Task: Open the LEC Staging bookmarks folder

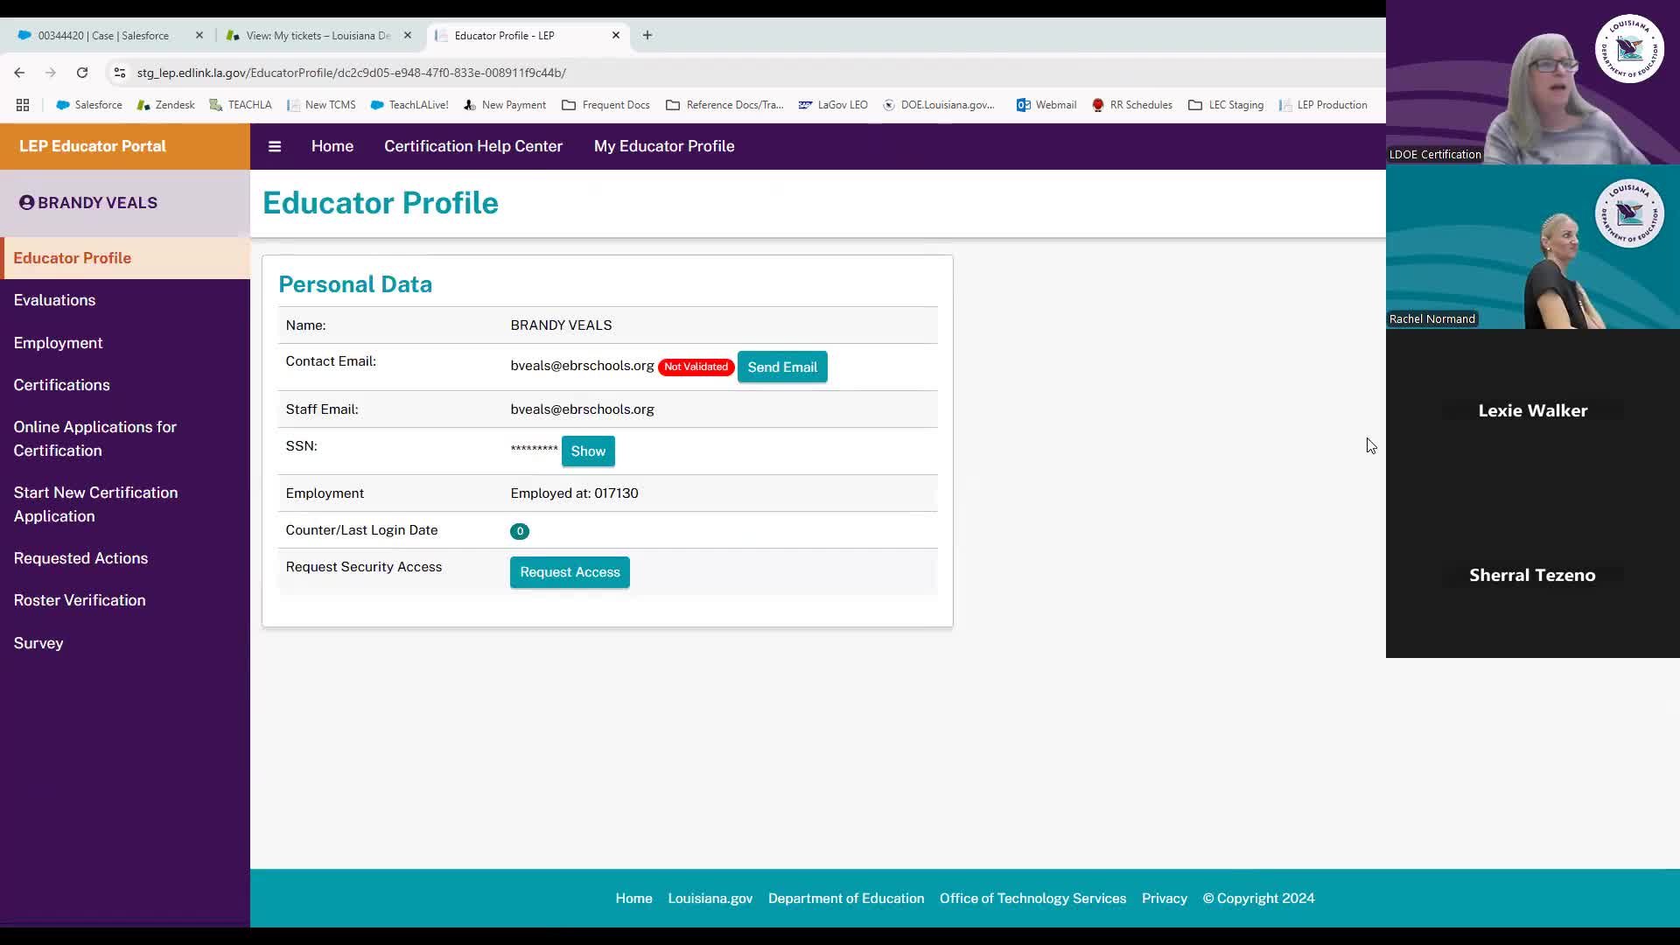Action: click(1226, 105)
